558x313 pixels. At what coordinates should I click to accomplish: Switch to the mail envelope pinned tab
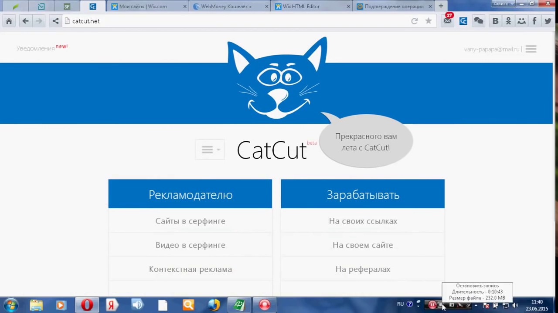[x=41, y=6]
